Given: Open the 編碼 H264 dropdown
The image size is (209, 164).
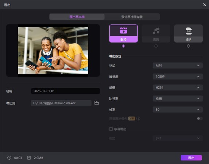Looking at the screenshot, I should click(x=178, y=87).
